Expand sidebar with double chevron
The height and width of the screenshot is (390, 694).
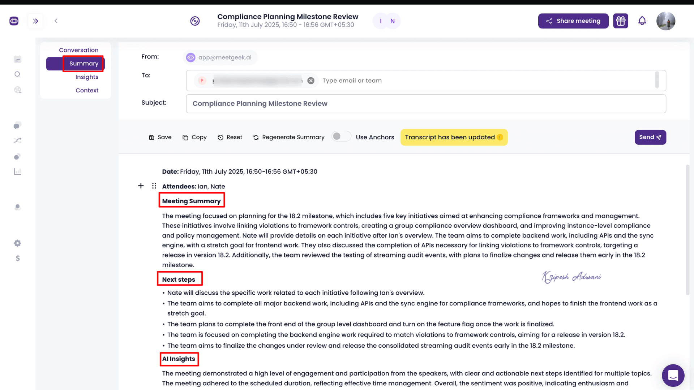click(x=35, y=21)
